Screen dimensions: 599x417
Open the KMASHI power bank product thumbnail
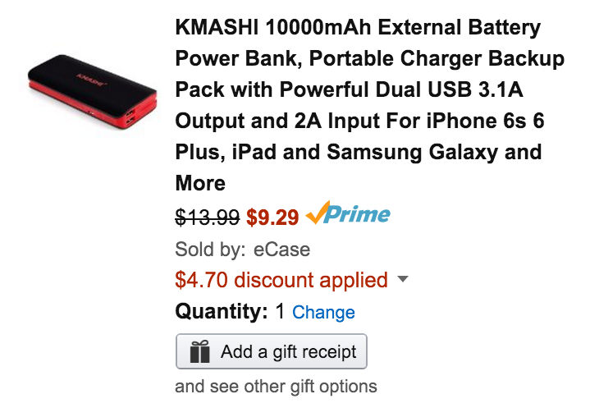86,90
